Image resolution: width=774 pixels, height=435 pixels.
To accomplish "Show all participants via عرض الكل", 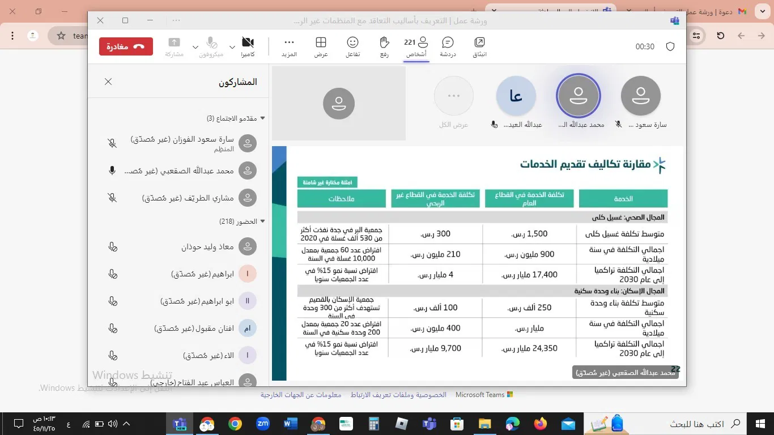I will (x=453, y=96).
